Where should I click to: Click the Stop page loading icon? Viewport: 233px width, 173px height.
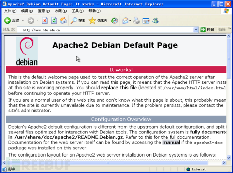click(45, 20)
